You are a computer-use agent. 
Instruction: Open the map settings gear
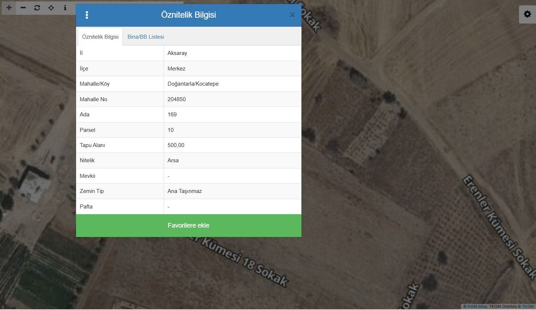[527, 14]
